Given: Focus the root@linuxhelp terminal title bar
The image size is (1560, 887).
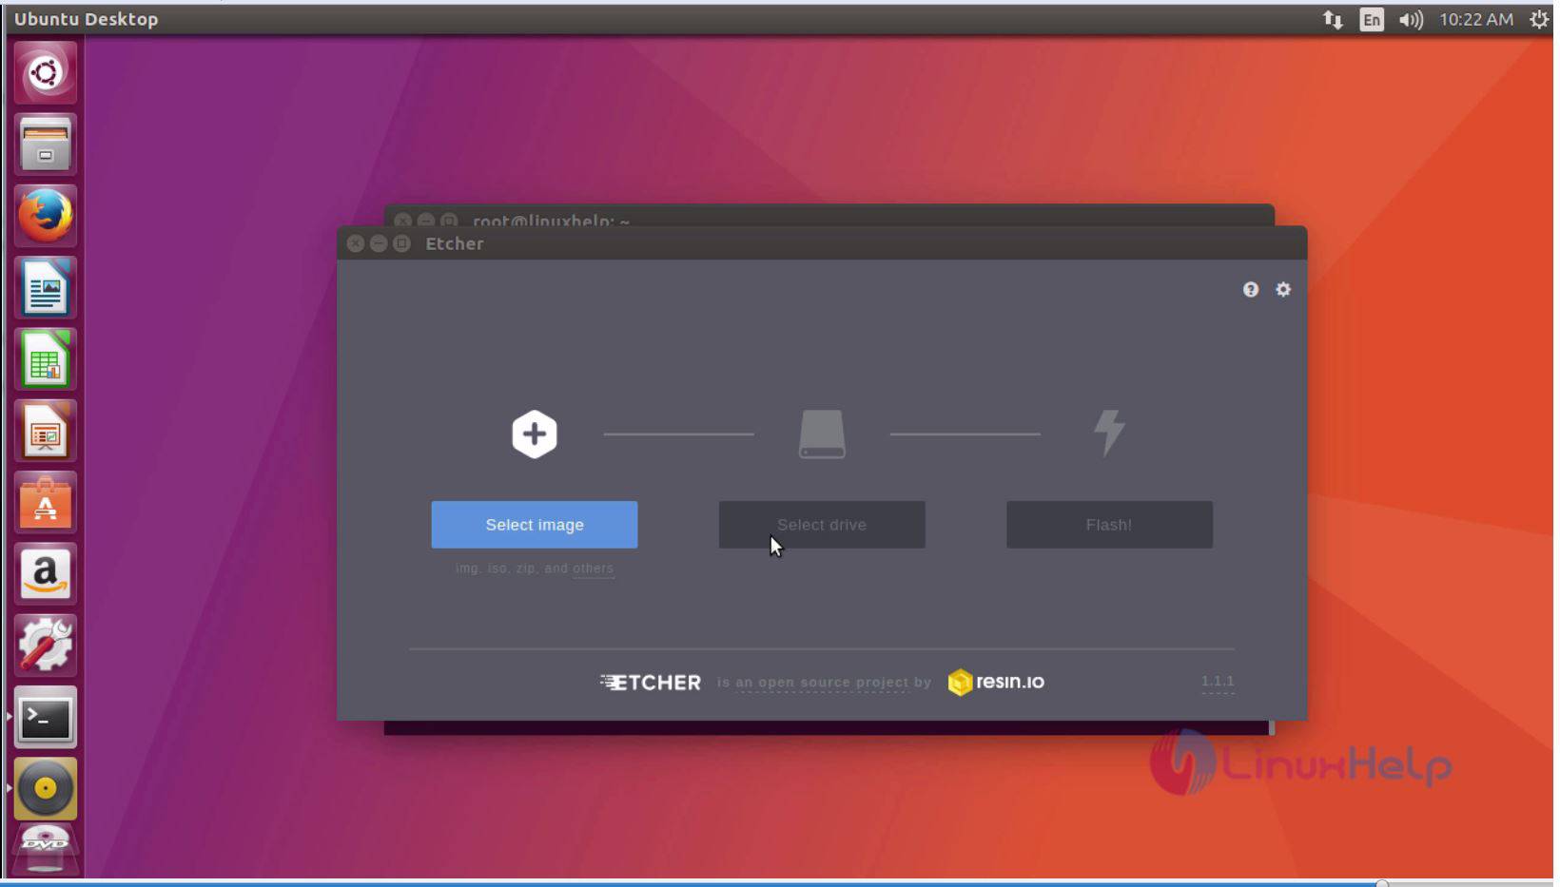Looking at the screenshot, I should [x=828, y=215].
